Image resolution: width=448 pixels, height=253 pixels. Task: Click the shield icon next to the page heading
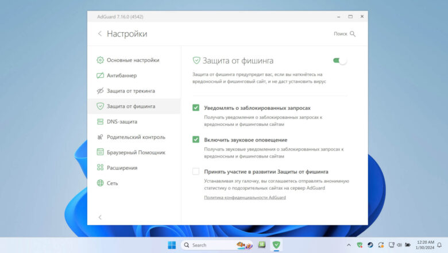(196, 60)
